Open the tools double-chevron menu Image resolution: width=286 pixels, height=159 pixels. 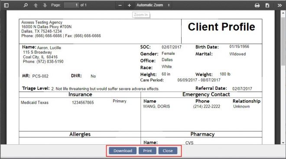pos(279,5)
